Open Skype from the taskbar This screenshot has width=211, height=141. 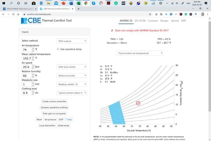[94, 3]
